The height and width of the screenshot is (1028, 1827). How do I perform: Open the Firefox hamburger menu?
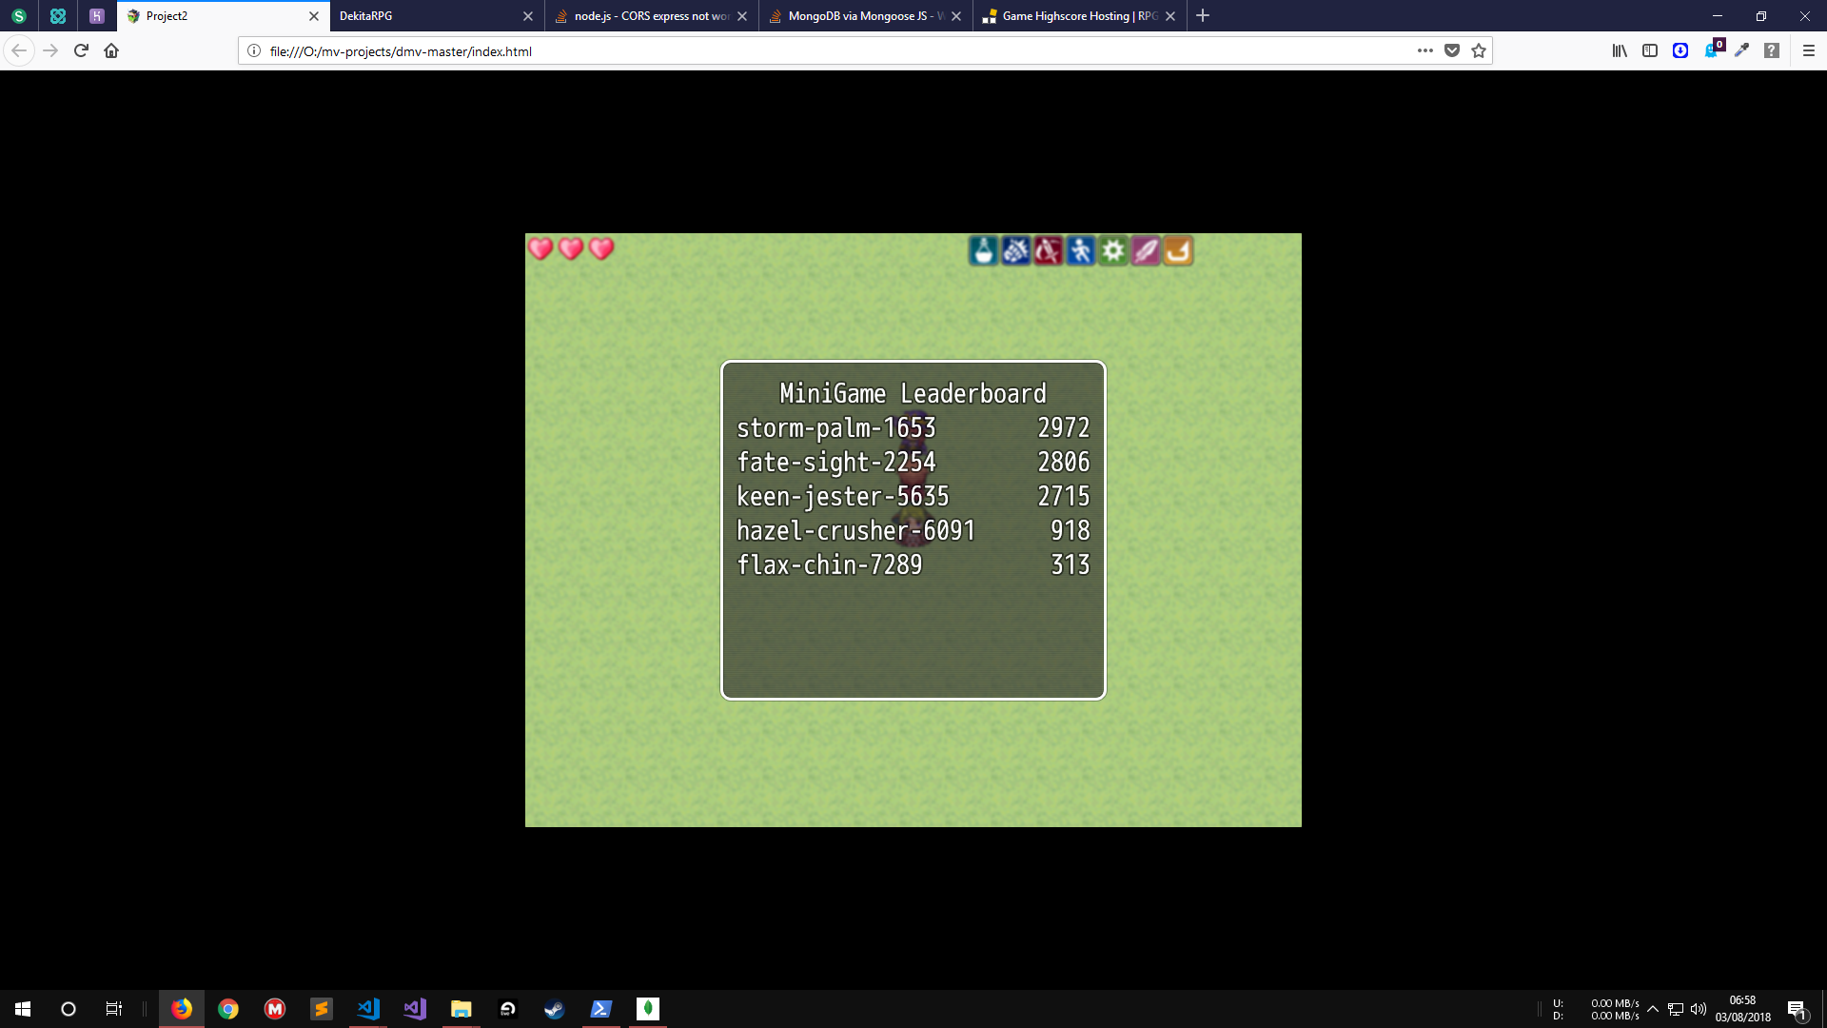1809,50
